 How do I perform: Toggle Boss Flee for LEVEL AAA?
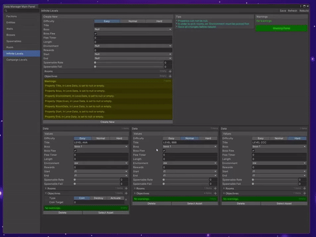coord(75,151)
